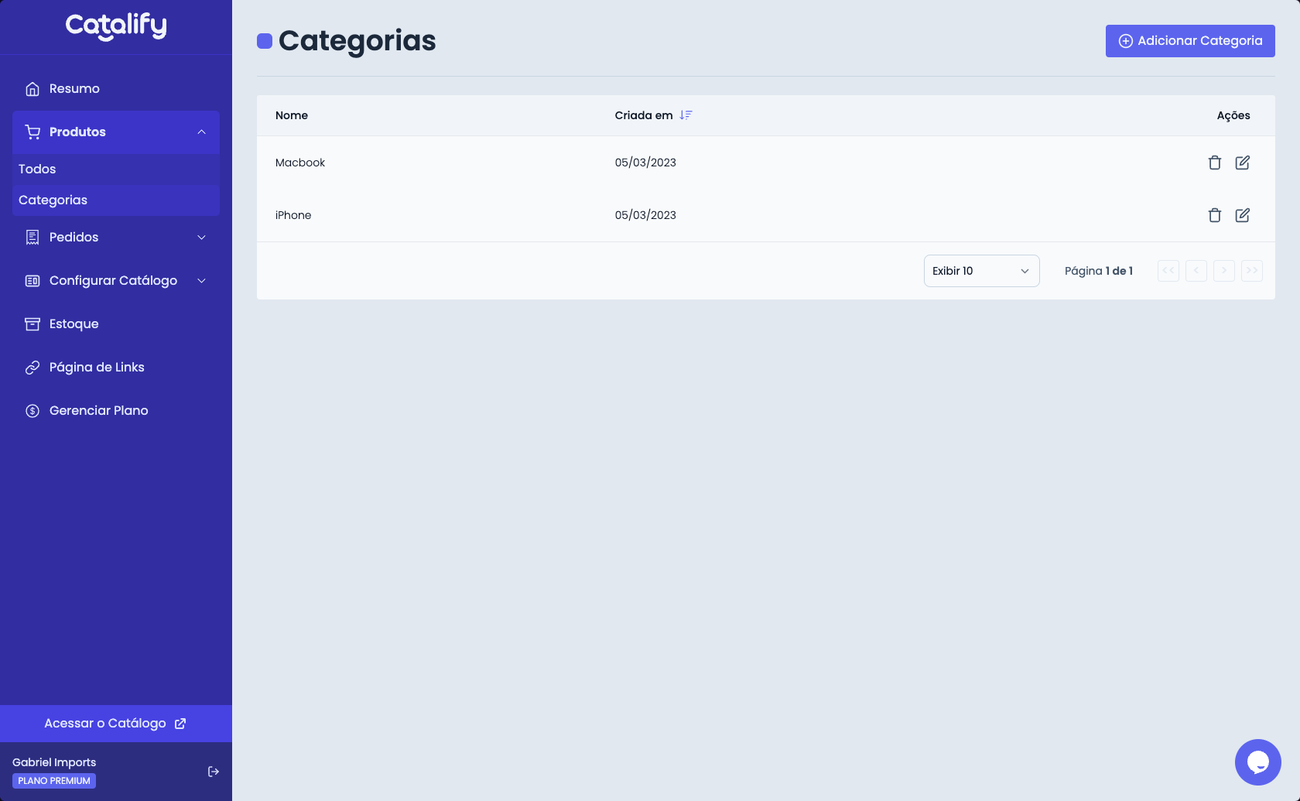The height and width of the screenshot is (801, 1300).
Task: Click the Página 1 de 1 label
Action: pyautogui.click(x=1099, y=271)
